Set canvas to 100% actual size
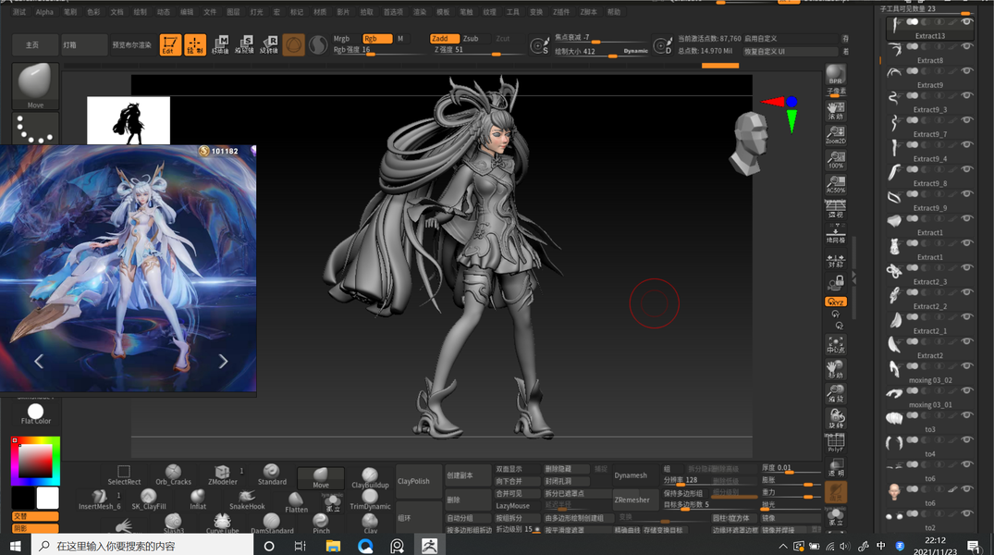The image size is (994, 555). tap(836, 160)
